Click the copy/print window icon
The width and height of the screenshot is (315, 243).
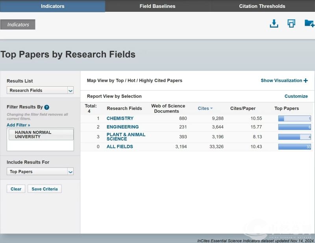coord(291,24)
